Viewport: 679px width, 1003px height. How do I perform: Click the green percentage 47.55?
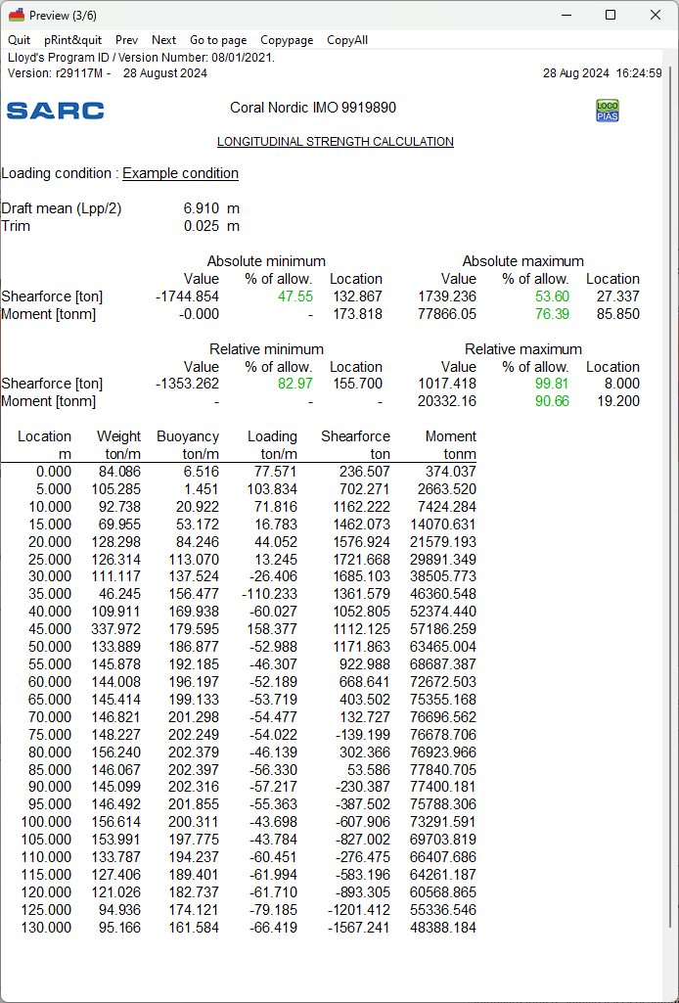click(295, 296)
